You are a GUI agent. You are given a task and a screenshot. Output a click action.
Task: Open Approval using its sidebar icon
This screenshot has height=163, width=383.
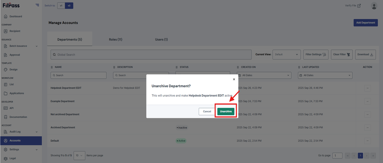click(x=6, y=55)
